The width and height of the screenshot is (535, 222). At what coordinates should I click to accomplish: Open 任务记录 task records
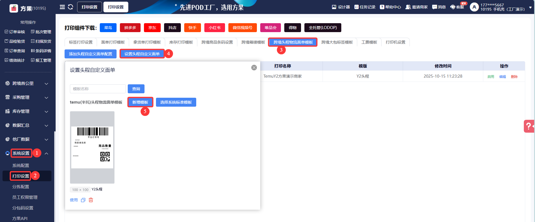[x=365, y=7]
